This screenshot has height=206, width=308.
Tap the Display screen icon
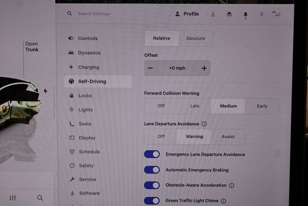coord(72,138)
